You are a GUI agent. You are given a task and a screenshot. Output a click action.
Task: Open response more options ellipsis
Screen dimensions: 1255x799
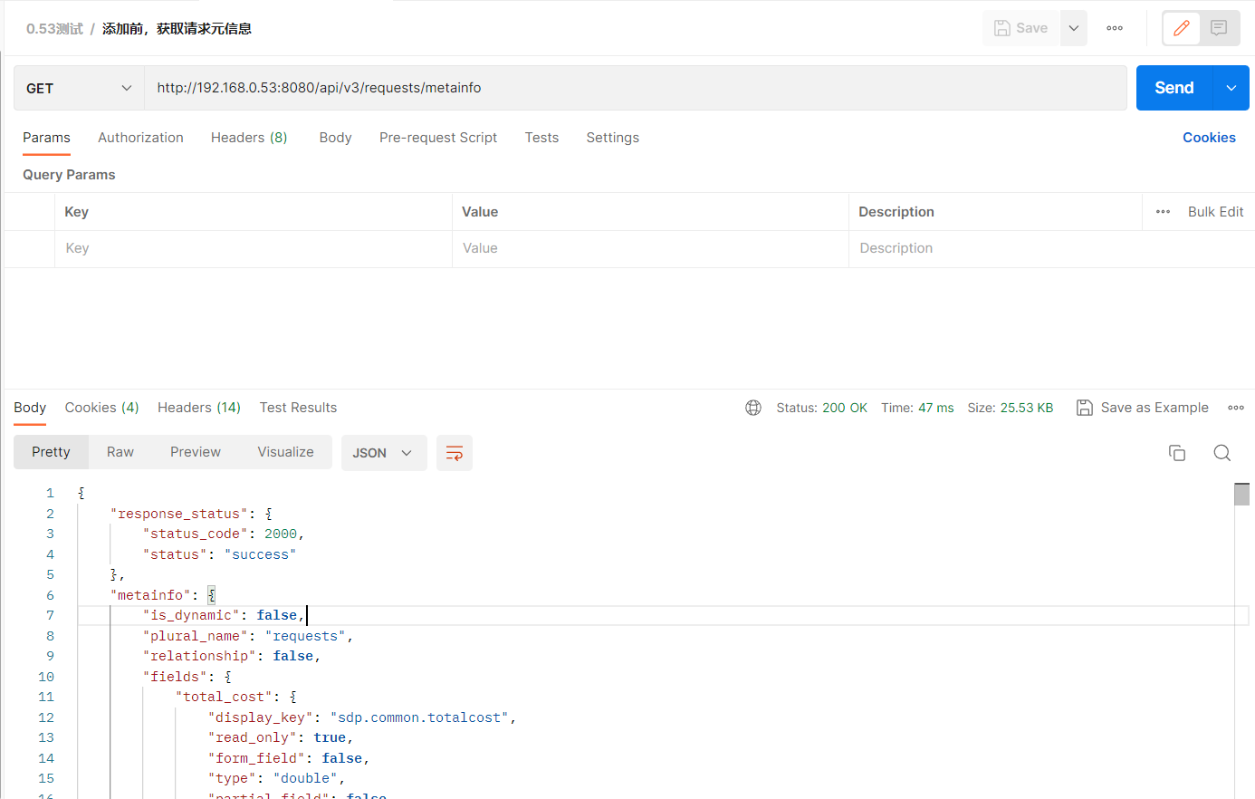[1236, 408]
